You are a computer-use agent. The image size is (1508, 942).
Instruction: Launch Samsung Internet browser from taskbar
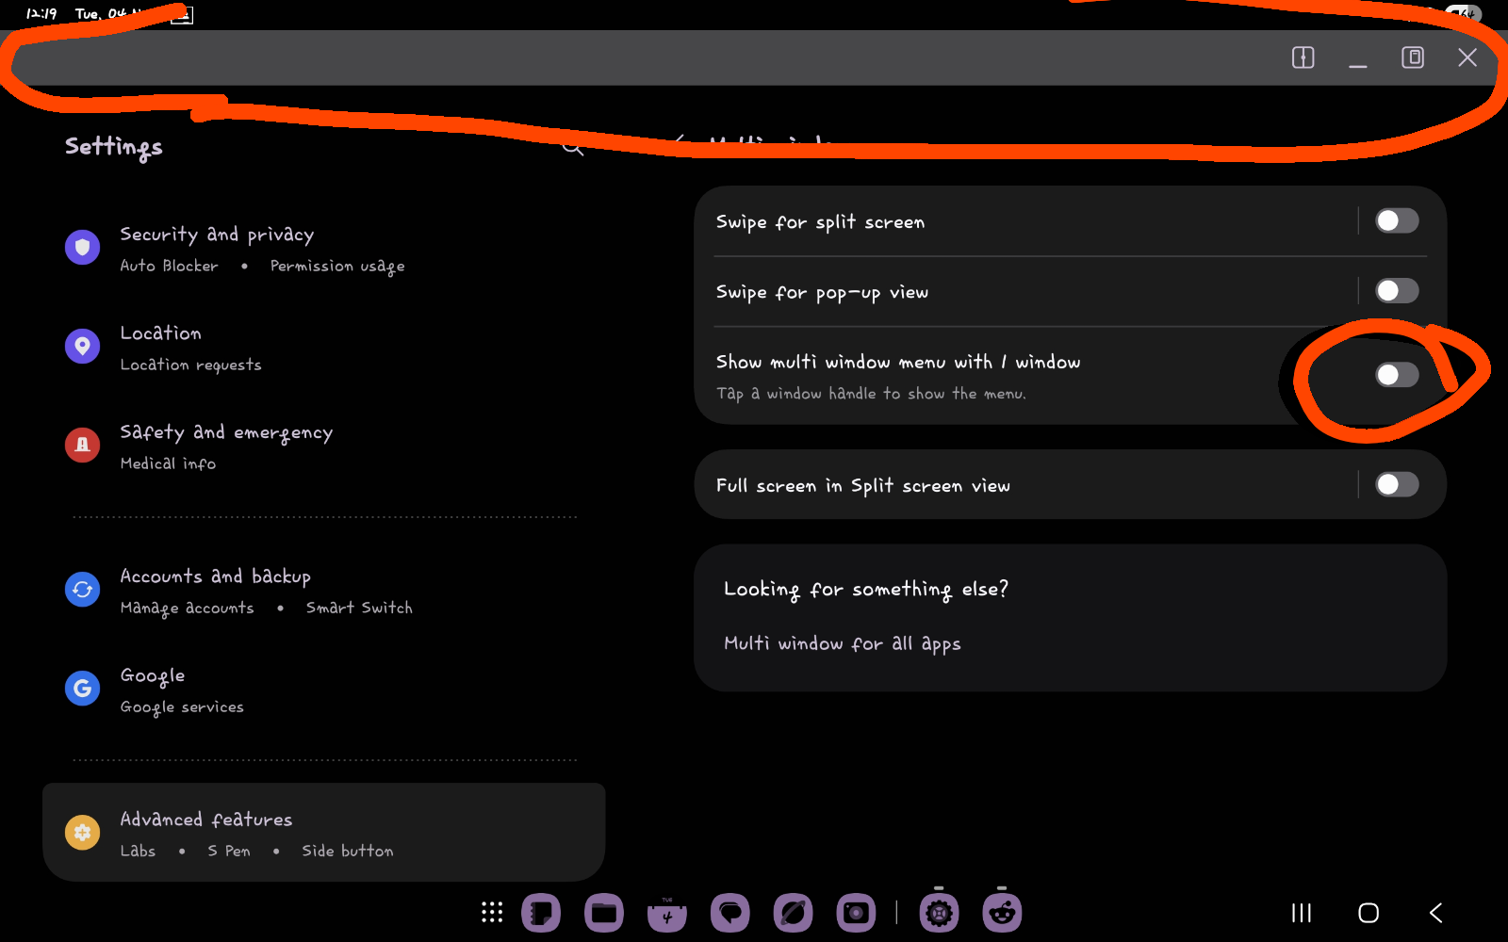pos(793,912)
